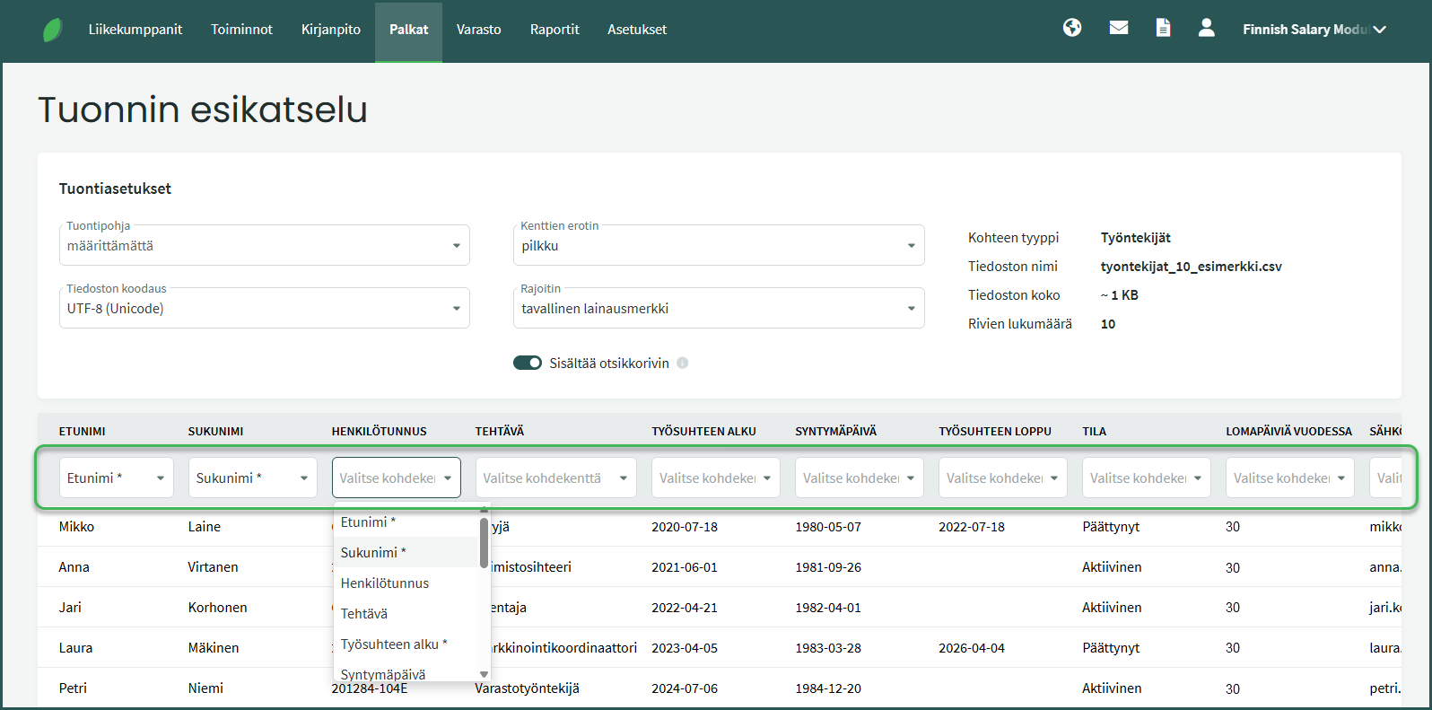Click the green leaf home logo
1432x710 pixels.
click(53, 30)
